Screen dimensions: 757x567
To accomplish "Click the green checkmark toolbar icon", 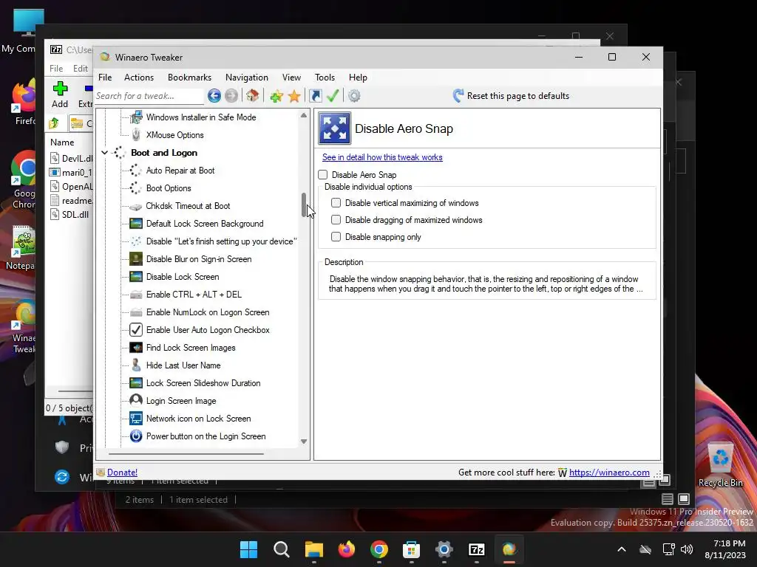I will (333, 95).
